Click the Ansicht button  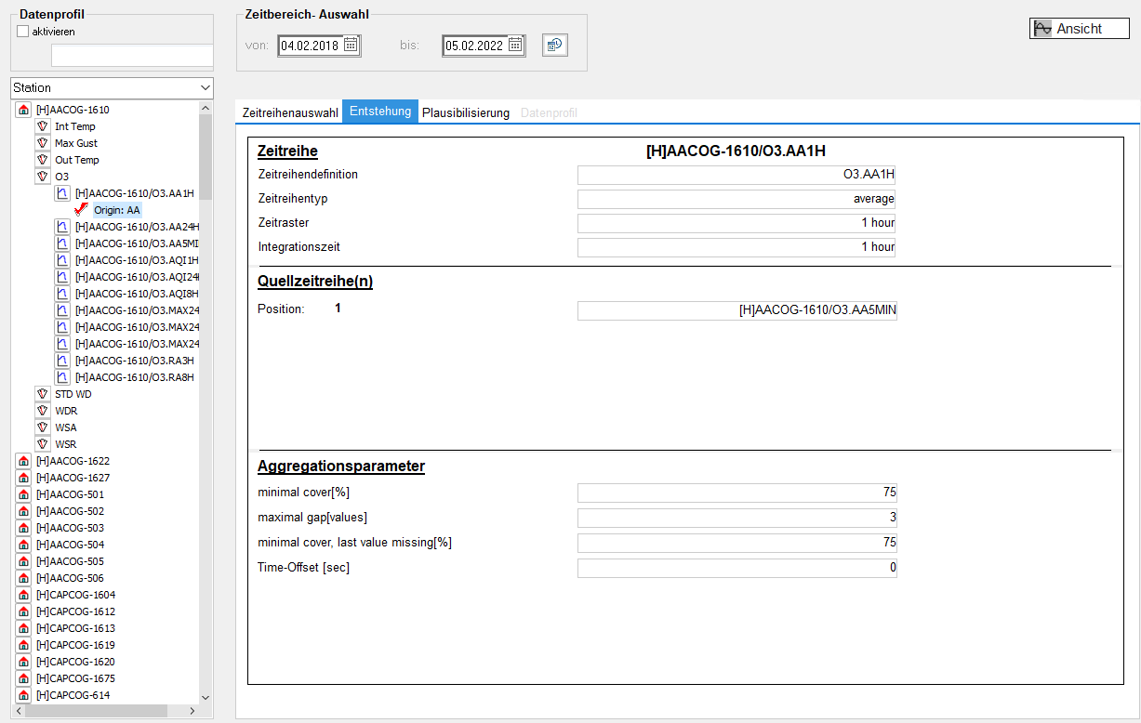tap(1079, 29)
